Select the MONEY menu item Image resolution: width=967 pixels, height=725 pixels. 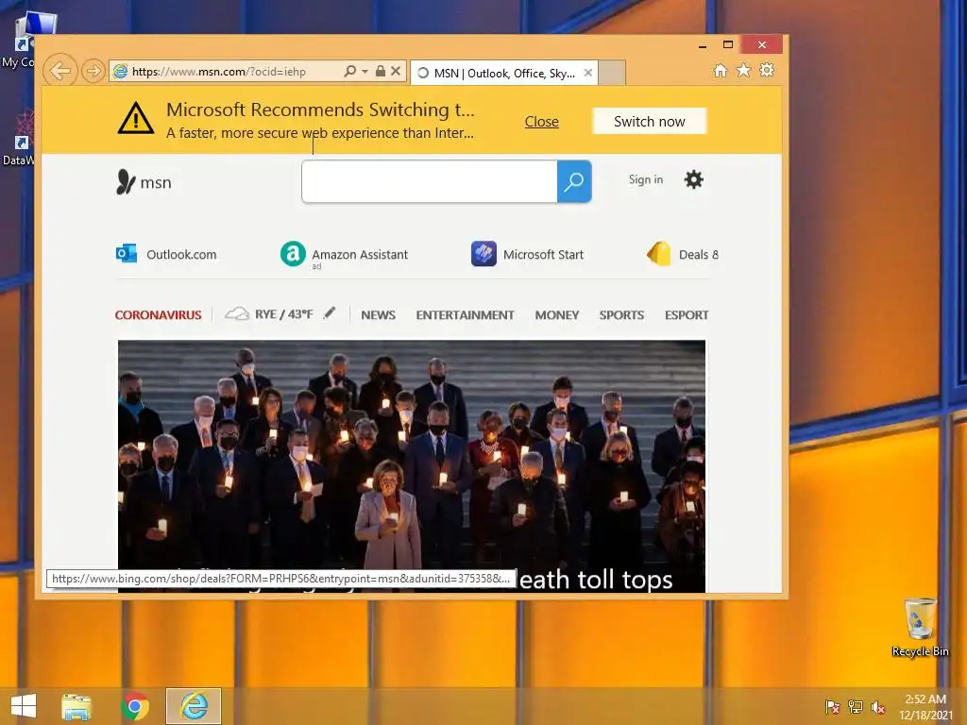557,315
